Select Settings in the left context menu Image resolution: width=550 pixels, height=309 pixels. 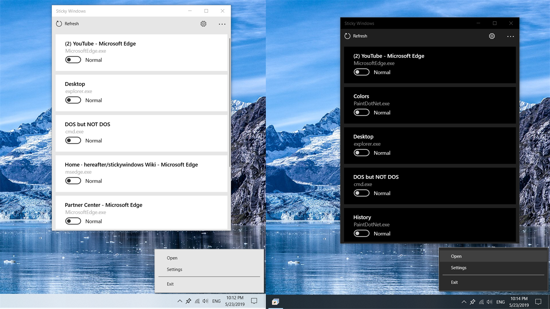(174, 269)
